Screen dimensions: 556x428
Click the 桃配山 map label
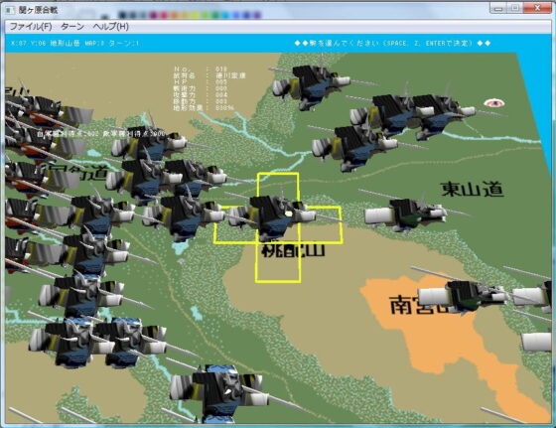[293, 250]
